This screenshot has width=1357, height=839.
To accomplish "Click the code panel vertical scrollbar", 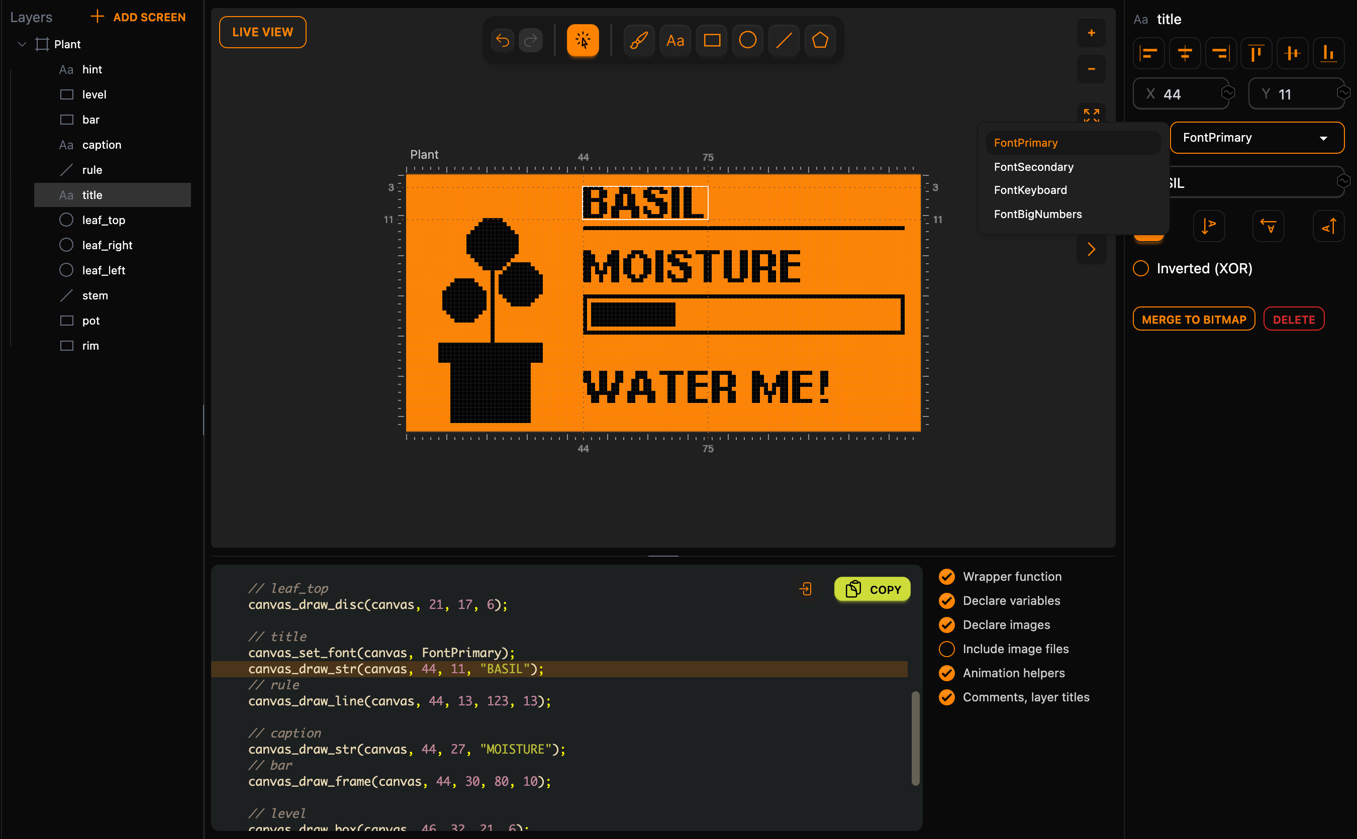I will [x=915, y=738].
